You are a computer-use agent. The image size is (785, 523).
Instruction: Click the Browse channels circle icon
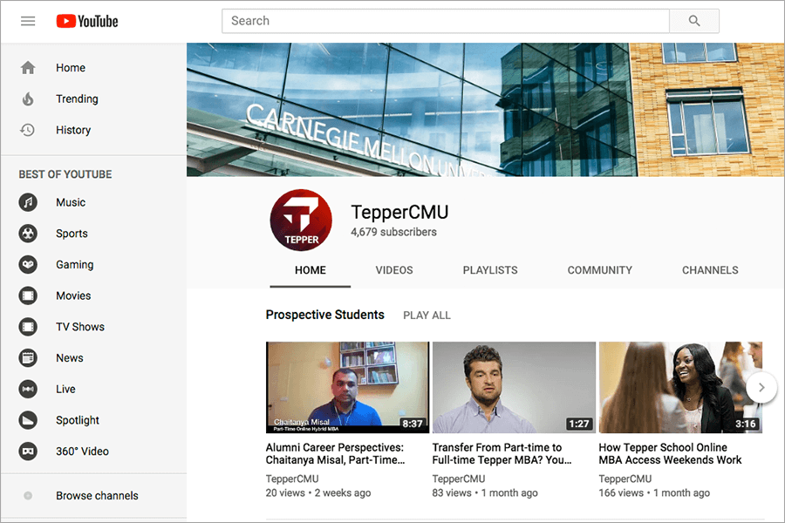pos(28,495)
